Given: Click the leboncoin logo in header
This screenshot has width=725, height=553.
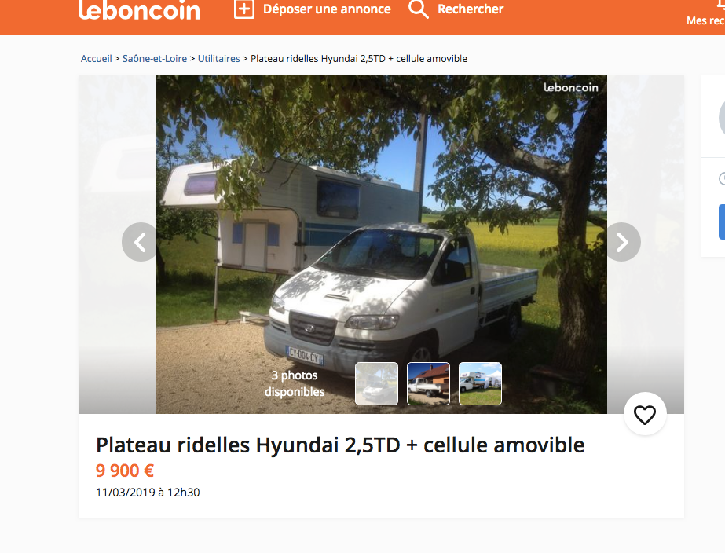Looking at the screenshot, I should point(139,9).
